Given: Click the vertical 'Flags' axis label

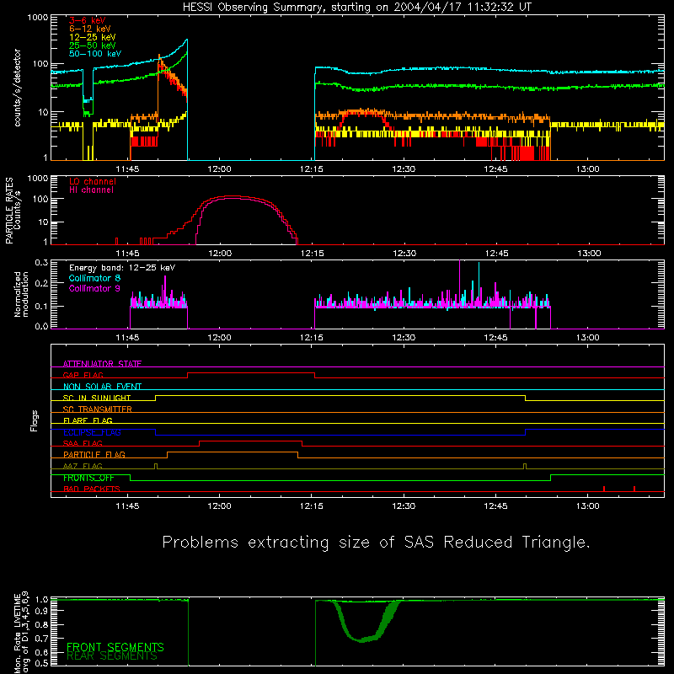Looking at the screenshot, I should 35,420.
